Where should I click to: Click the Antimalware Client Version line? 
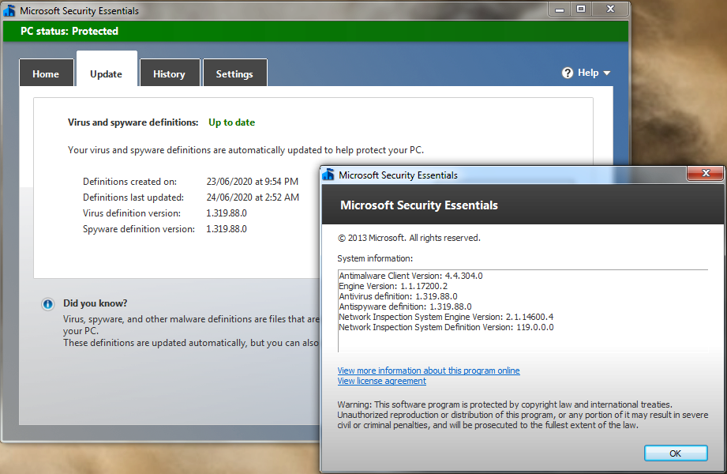(410, 276)
